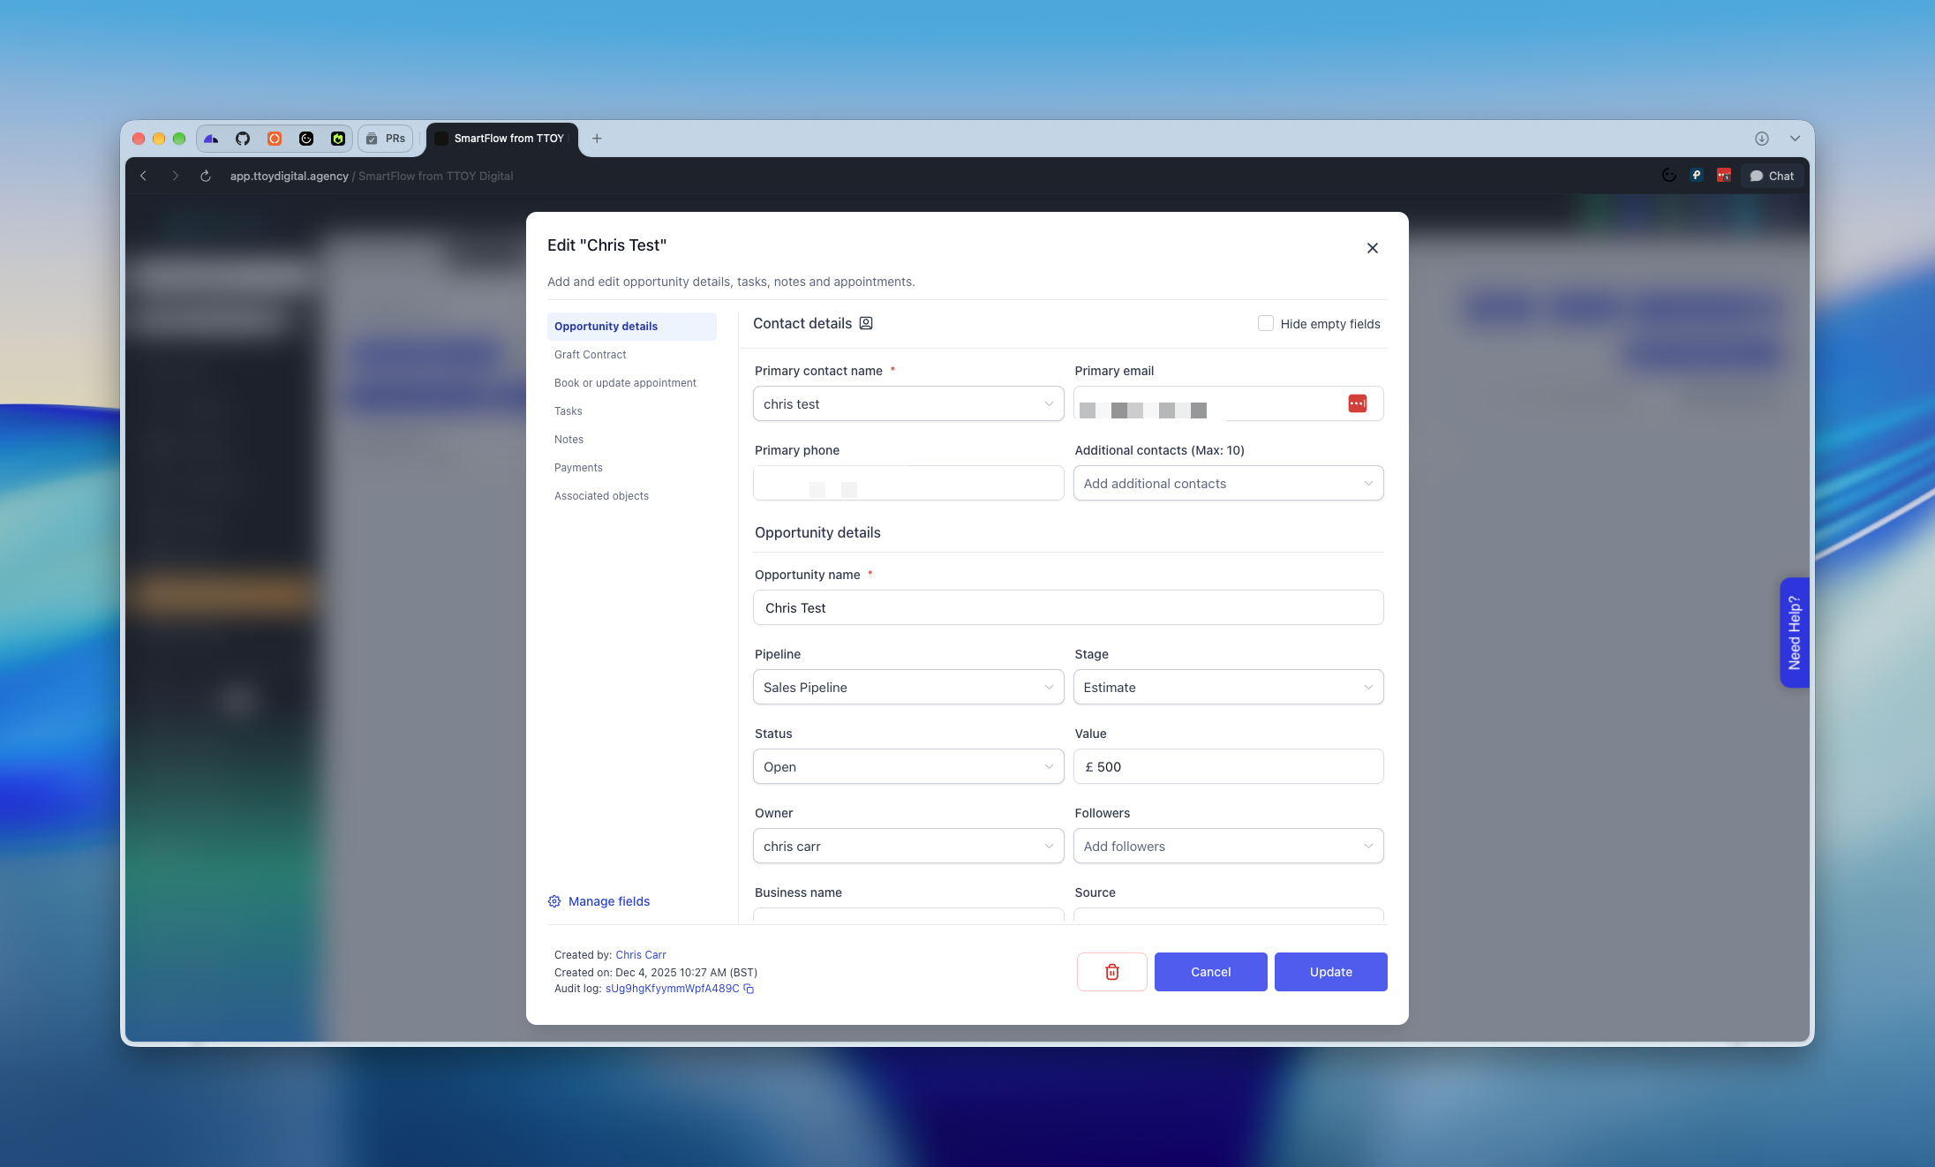Close the Edit Chris Test dialog

point(1373,248)
